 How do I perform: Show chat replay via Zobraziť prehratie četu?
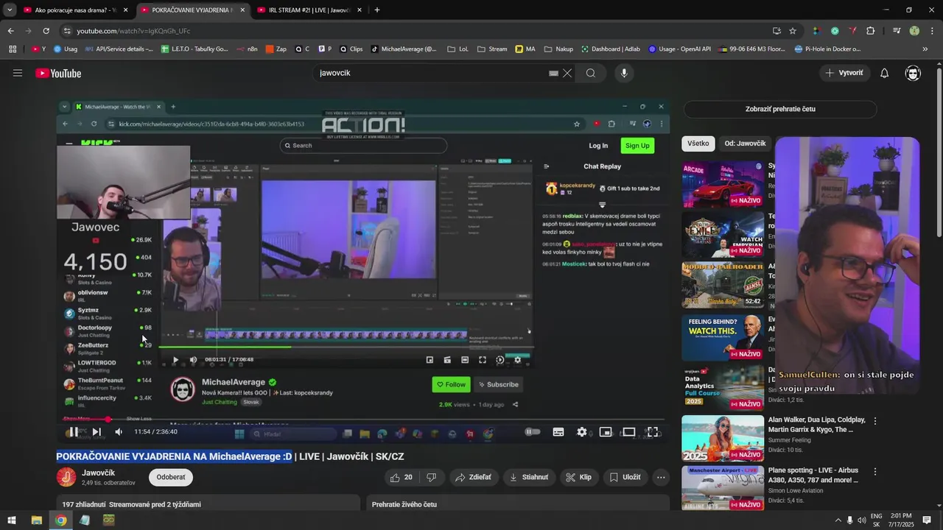(x=780, y=109)
